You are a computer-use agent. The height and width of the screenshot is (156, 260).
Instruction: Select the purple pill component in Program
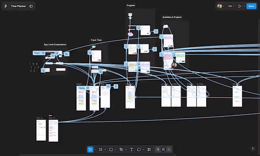[130, 34]
